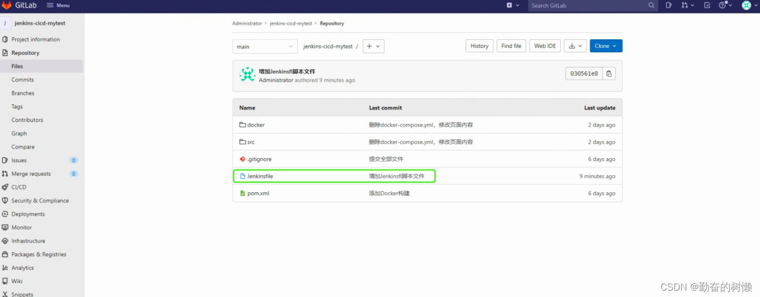Open the src folder
The height and width of the screenshot is (297, 760).
[251, 142]
